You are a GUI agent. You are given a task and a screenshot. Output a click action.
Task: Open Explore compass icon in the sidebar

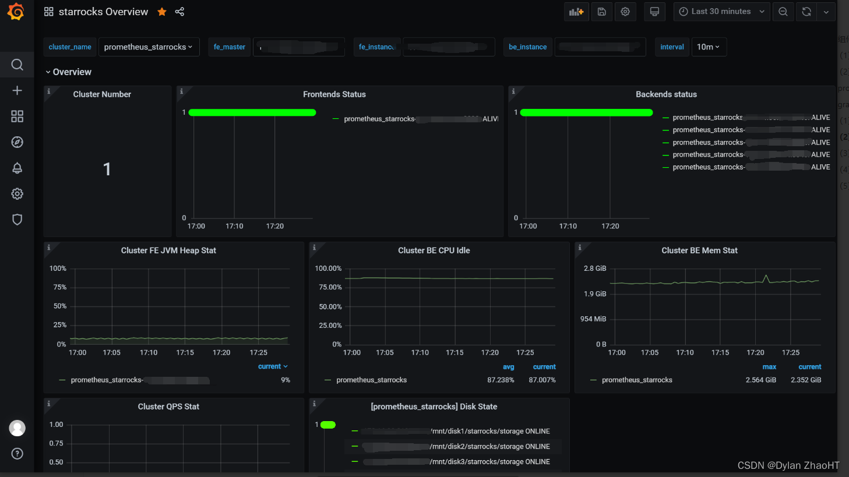17,142
